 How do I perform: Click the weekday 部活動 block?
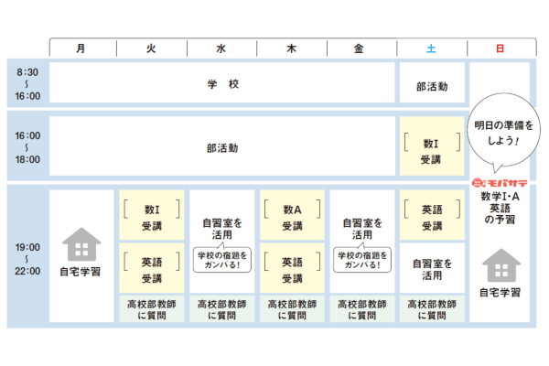(222, 146)
